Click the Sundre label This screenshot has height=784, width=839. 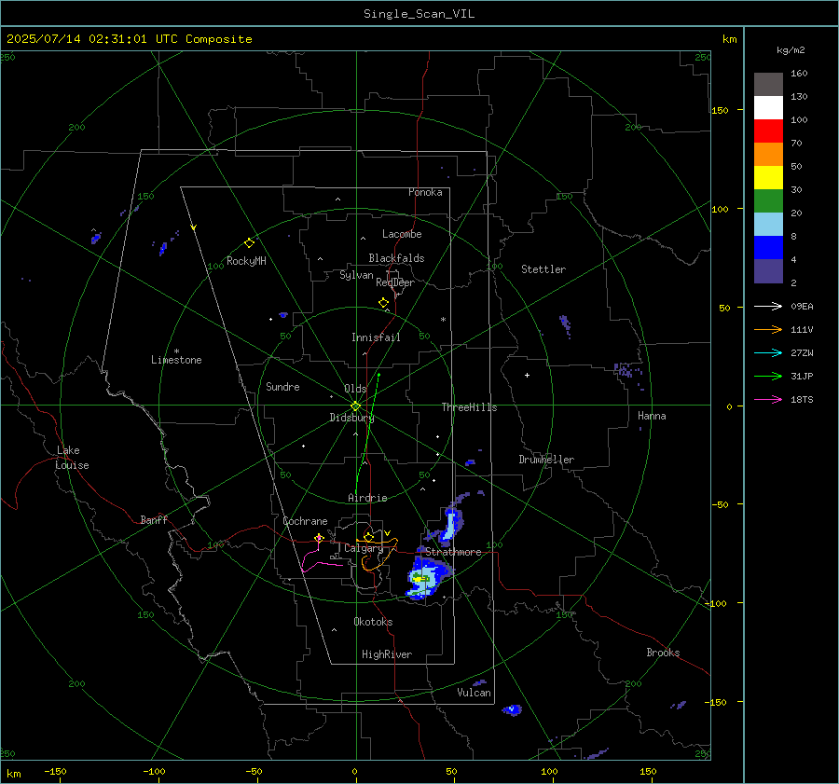pyautogui.click(x=282, y=387)
